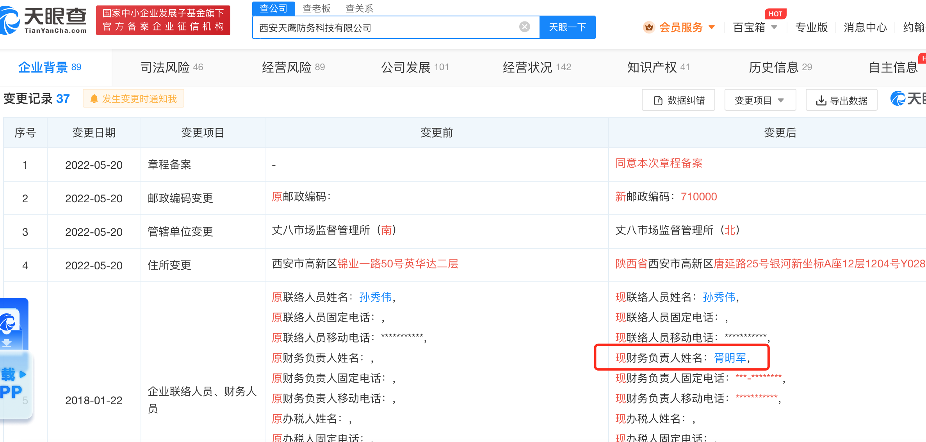Click the bell notification icon
Screen dimensions: 926x442
[x=94, y=99]
